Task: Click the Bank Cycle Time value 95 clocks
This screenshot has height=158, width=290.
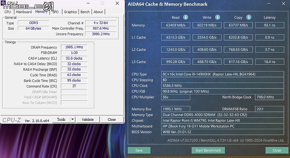Action: 74,80
